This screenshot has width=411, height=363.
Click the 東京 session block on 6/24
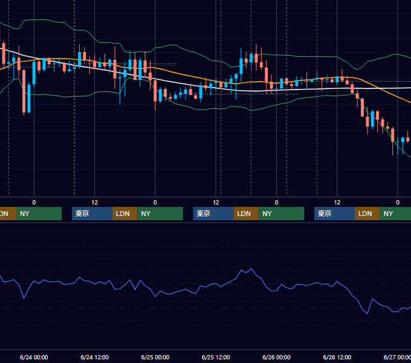(92, 214)
